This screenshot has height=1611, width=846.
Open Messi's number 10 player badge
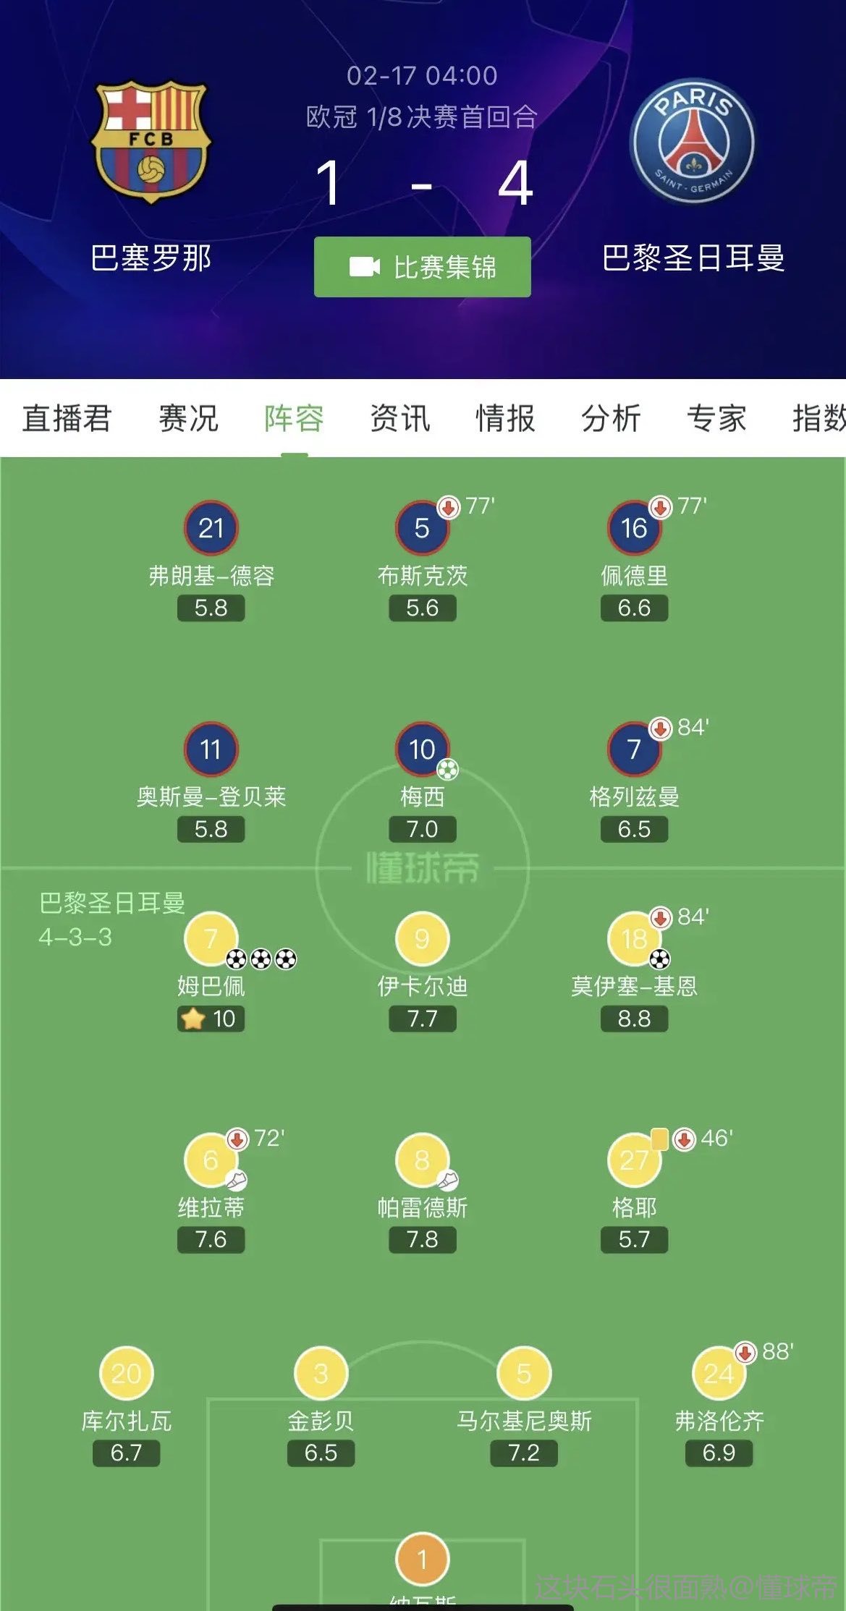(x=422, y=749)
